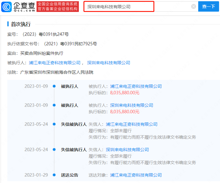Open 失信人 深圳来电科技有限公司 link
The image size is (220, 183).
pos(127,150)
